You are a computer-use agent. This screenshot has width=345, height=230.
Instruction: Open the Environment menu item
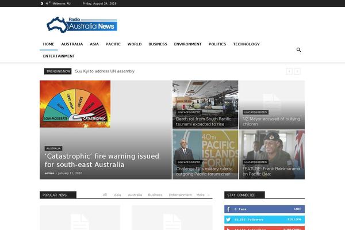click(x=187, y=44)
